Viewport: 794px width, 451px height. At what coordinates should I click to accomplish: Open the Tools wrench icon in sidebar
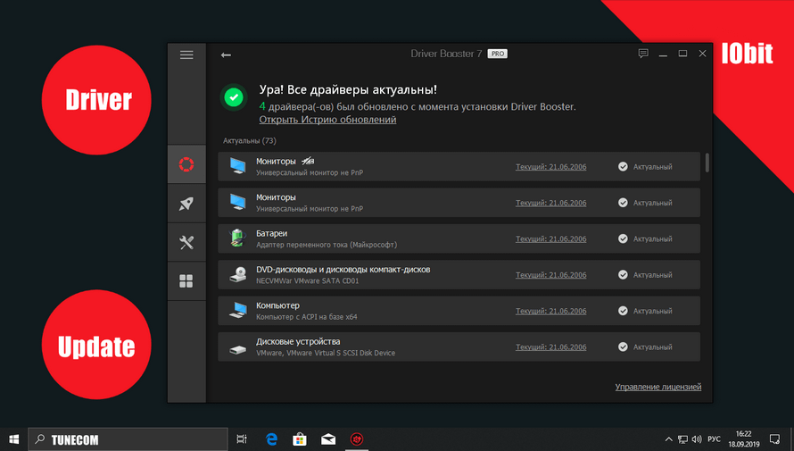tap(186, 242)
